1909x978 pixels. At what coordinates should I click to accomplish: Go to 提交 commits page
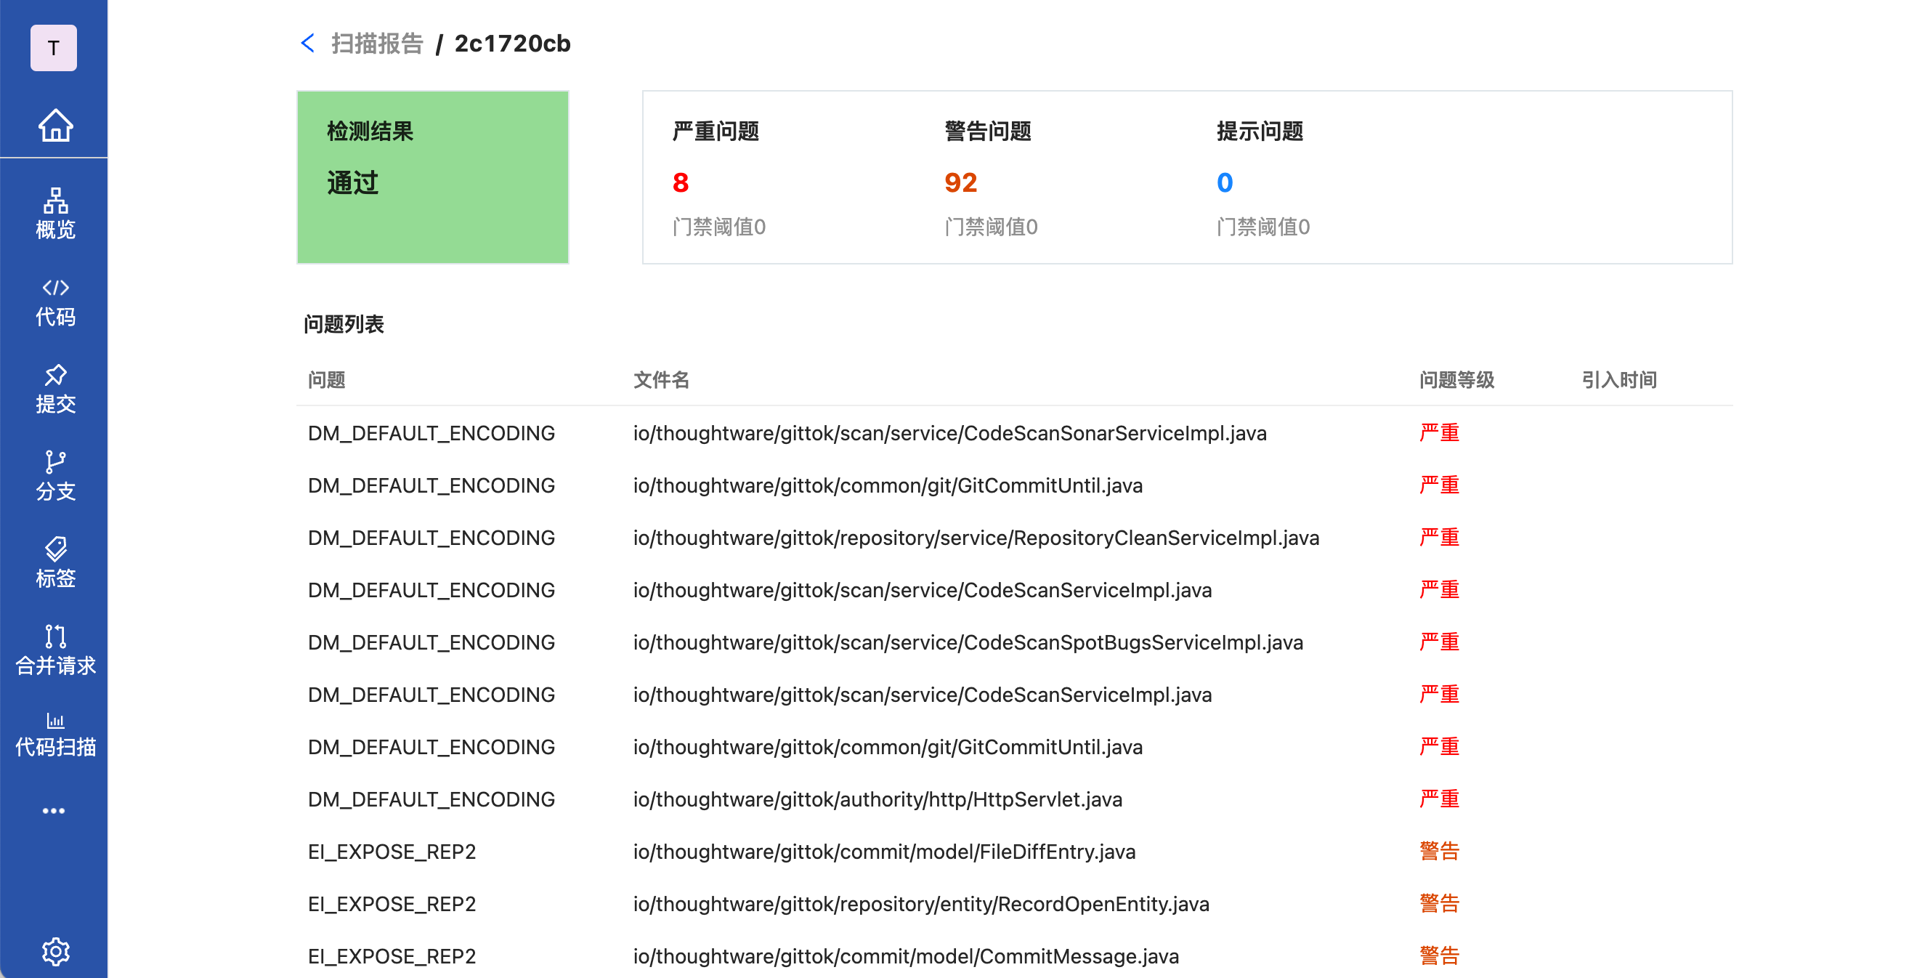tap(56, 389)
